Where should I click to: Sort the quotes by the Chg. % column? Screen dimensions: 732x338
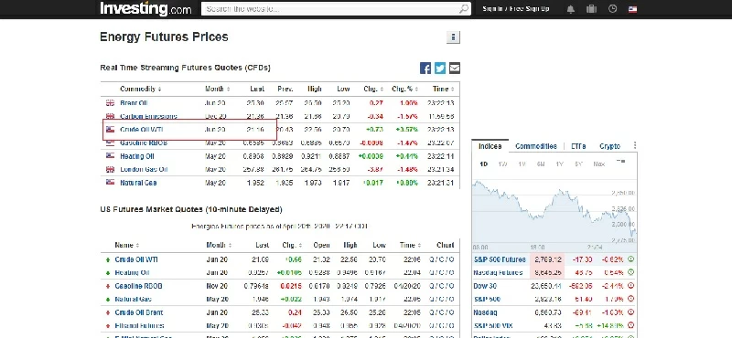pyautogui.click(x=404, y=89)
